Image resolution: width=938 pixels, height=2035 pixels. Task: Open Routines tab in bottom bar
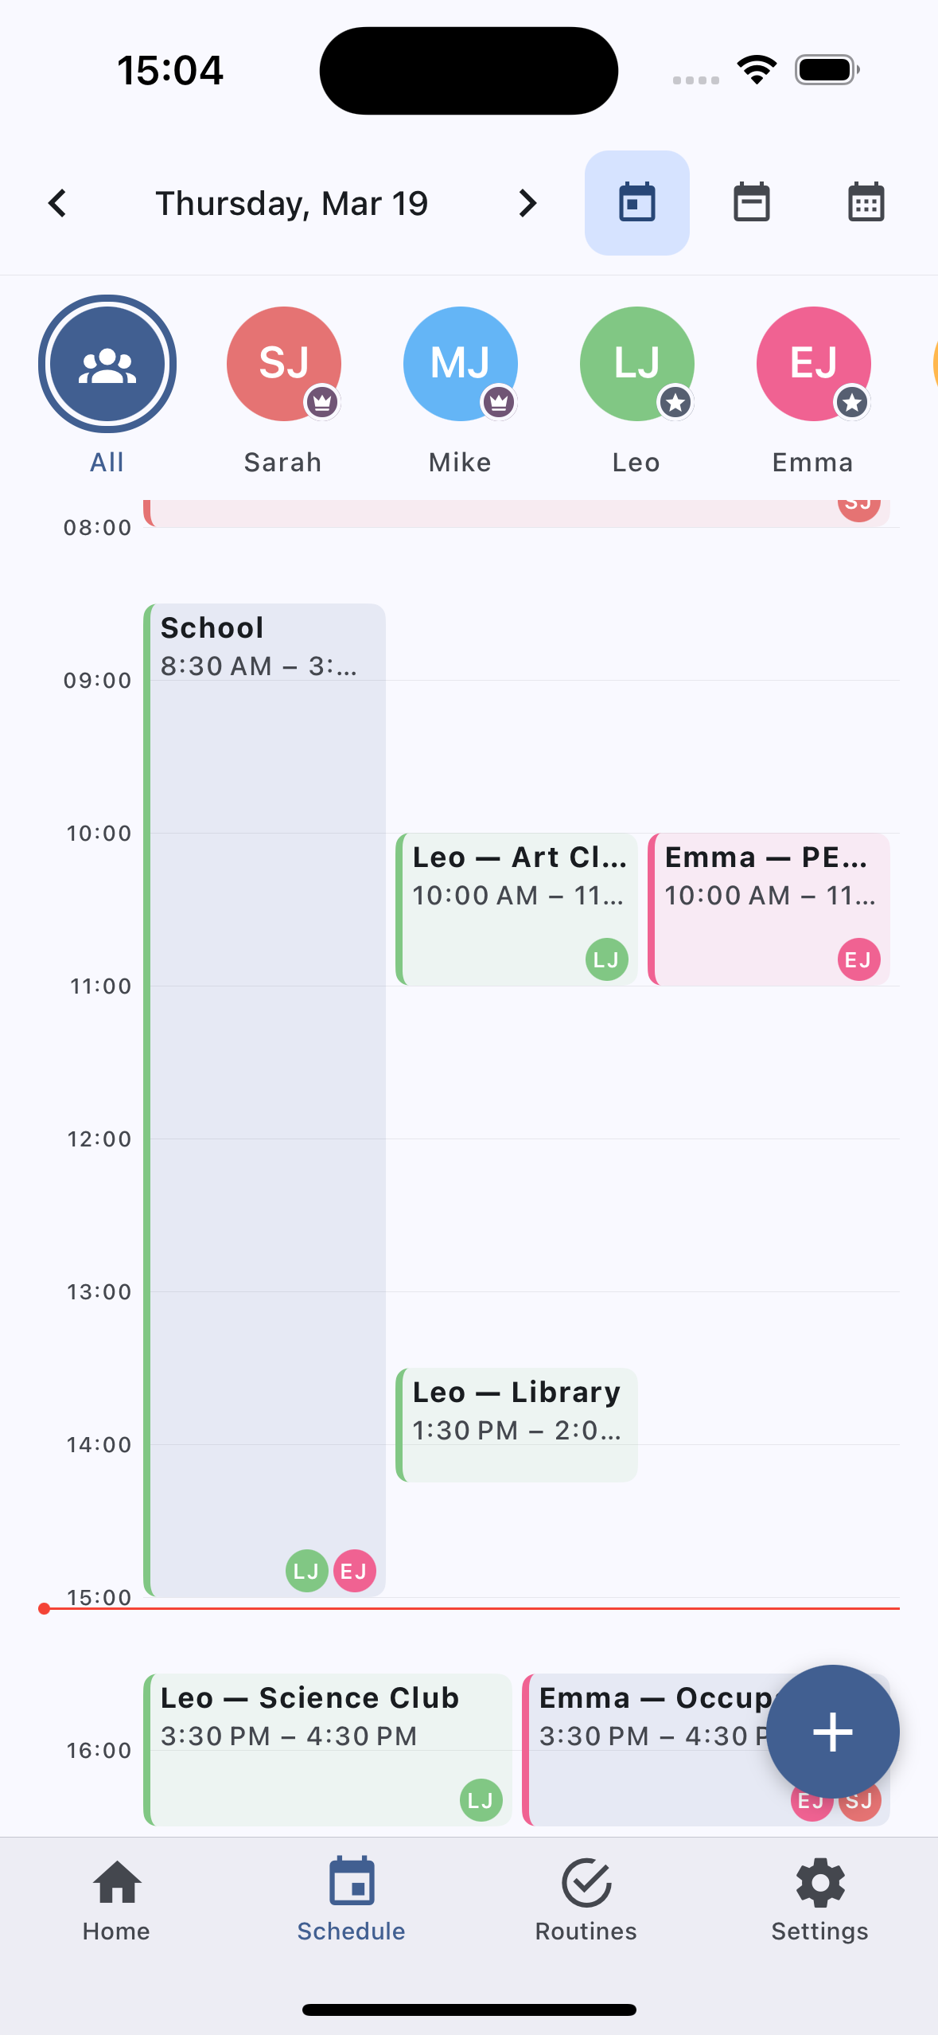[586, 1900]
